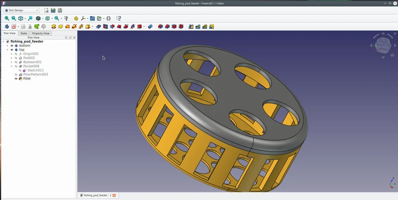Show hidden PolarPattern003 via its eye icon

(16, 74)
